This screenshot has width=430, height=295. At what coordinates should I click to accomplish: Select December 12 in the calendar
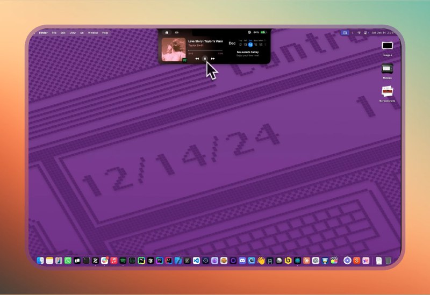point(240,45)
